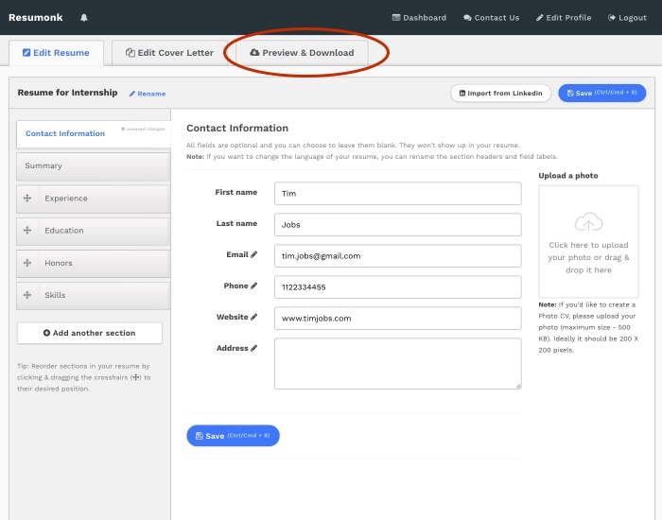Switch to Edit Cover Letter tab

(x=169, y=53)
